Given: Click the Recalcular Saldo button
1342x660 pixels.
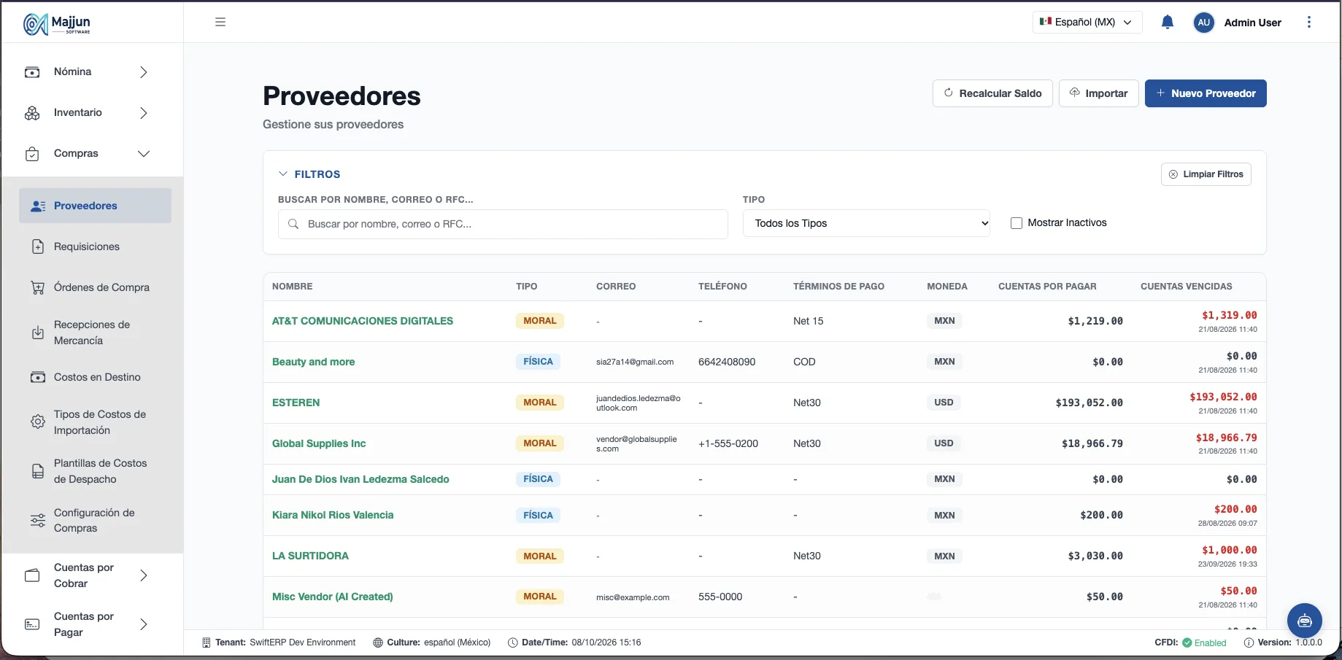Looking at the screenshot, I should point(992,93).
